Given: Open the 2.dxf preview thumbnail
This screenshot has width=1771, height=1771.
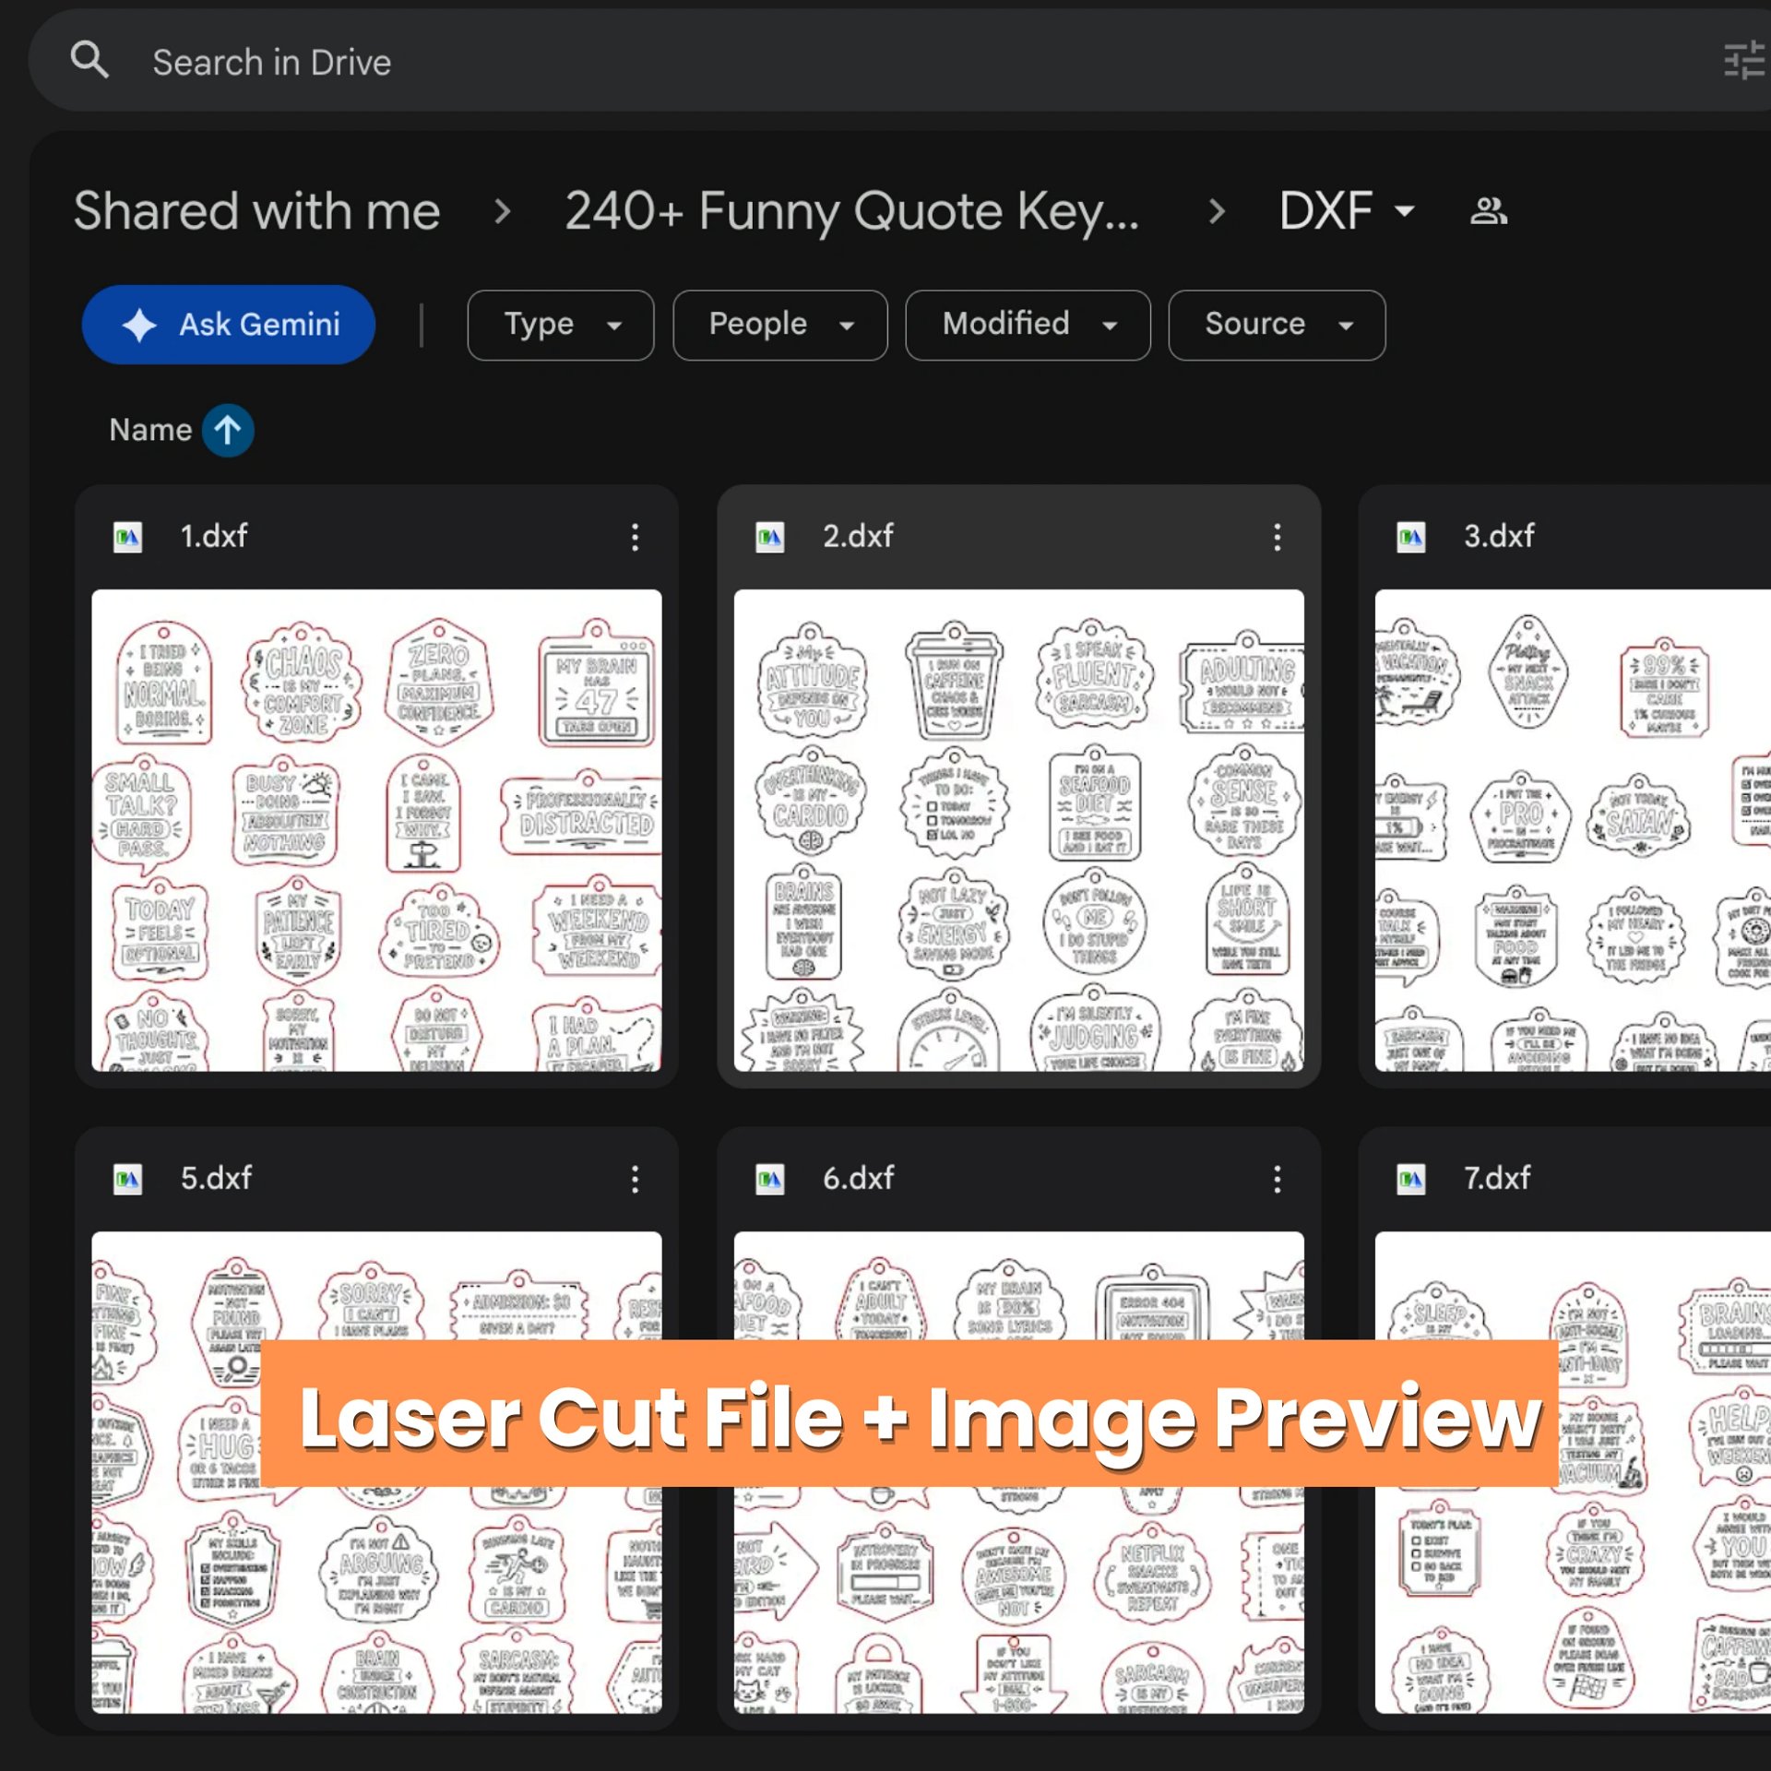Looking at the screenshot, I should pyautogui.click(x=1018, y=830).
